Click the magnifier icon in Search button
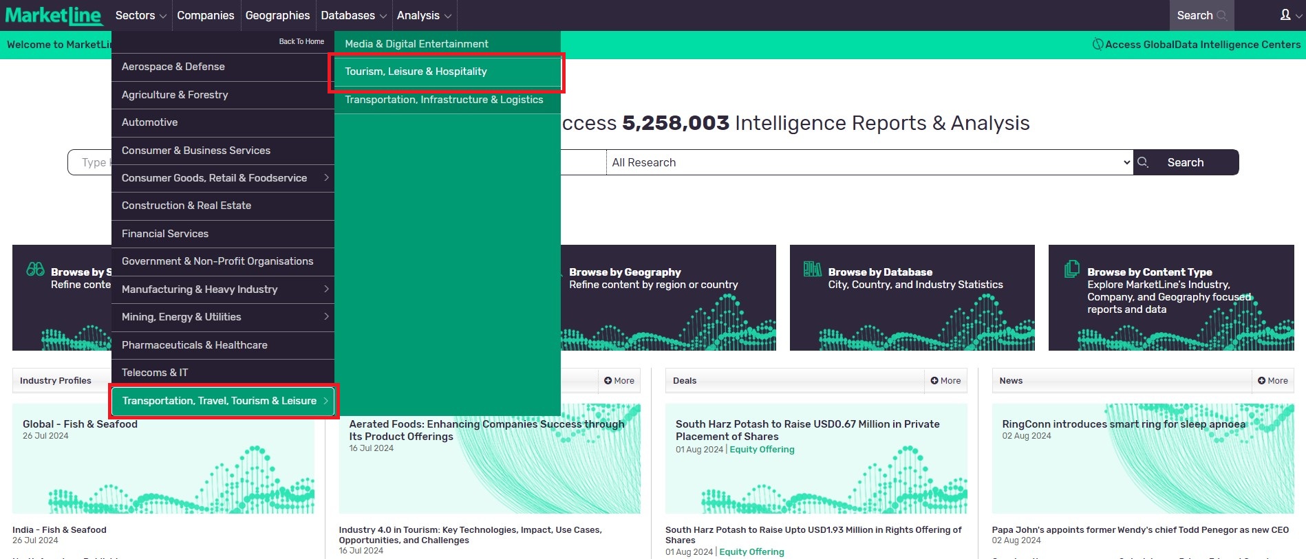Viewport: 1306px width, 559px height. (1143, 162)
